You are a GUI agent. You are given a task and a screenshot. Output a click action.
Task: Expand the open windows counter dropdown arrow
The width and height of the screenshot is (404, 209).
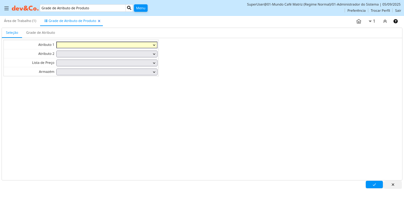[370, 21]
